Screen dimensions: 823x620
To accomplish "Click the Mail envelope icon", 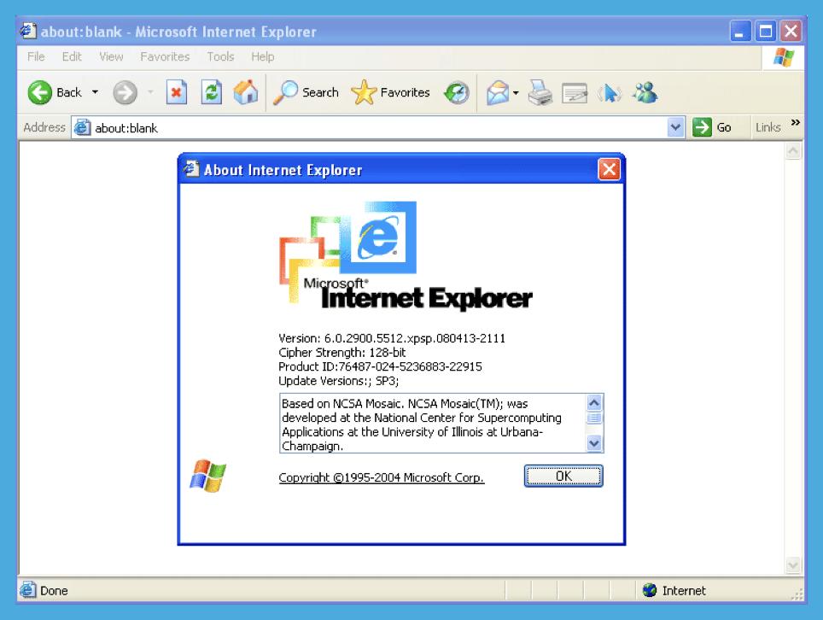I will click(498, 93).
